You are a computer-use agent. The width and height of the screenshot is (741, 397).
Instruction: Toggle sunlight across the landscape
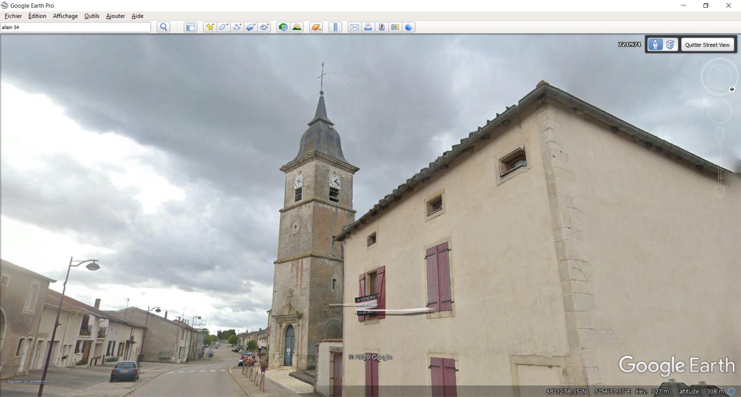(x=297, y=27)
